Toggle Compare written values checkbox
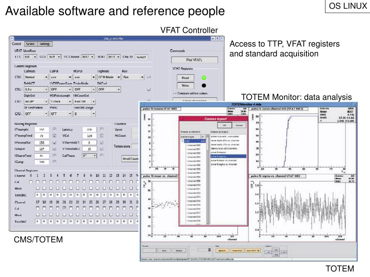This screenshot has height=277, width=370. pyautogui.click(x=175, y=93)
